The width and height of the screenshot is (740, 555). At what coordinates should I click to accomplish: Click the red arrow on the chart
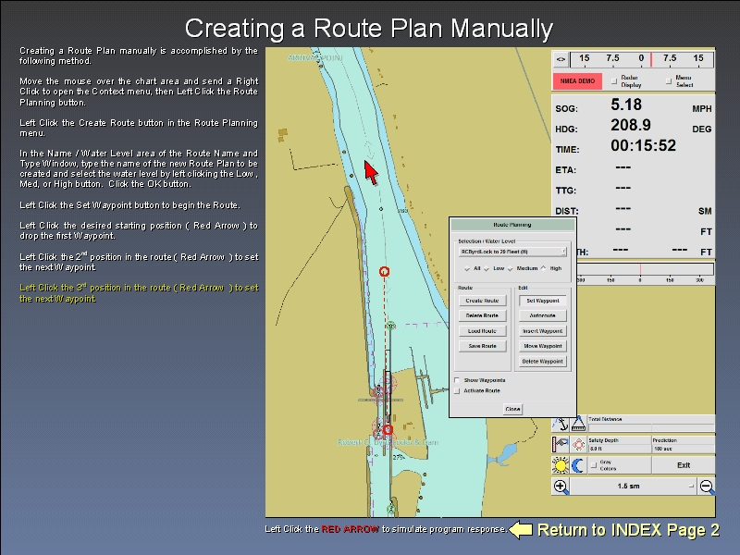(371, 172)
